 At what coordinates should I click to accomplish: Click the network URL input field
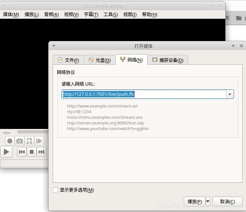point(144,94)
